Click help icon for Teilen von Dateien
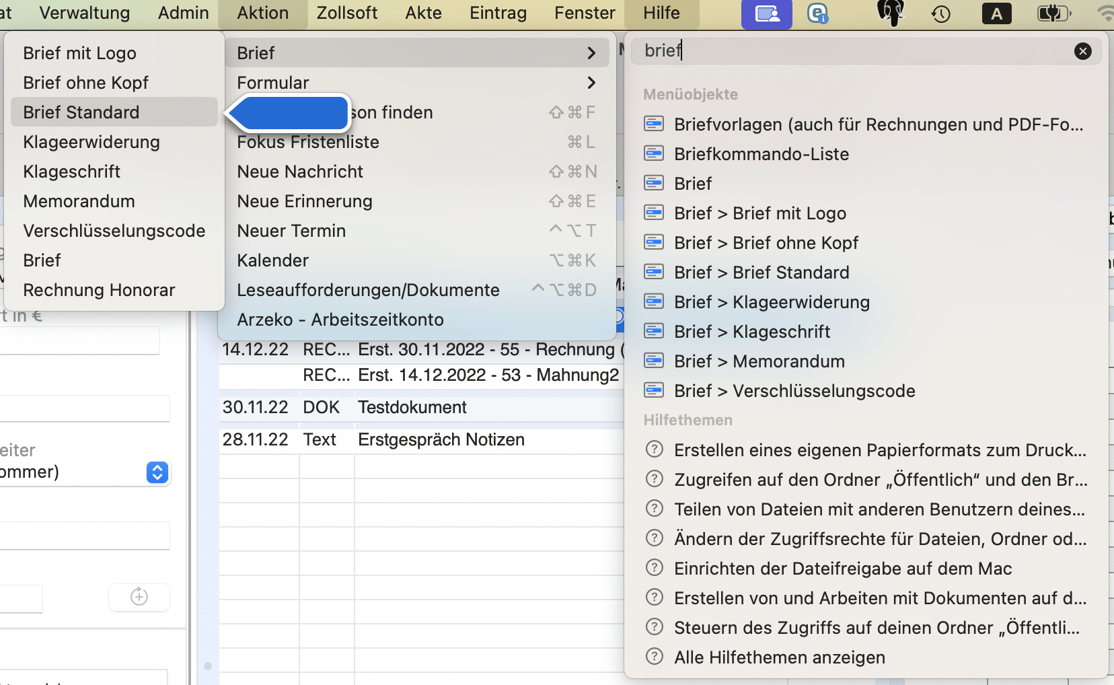This screenshot has width=1114, height=685. click(x=654, y=508)
